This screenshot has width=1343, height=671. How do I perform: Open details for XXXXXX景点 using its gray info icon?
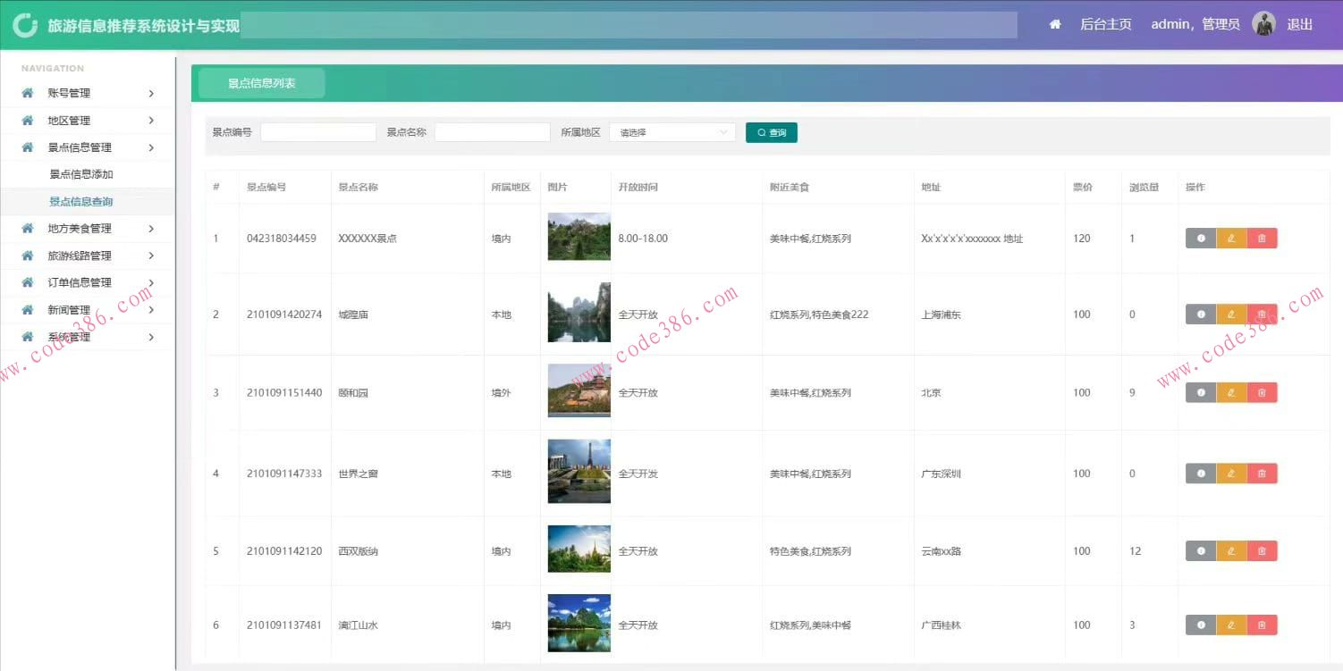(1200, 238)
